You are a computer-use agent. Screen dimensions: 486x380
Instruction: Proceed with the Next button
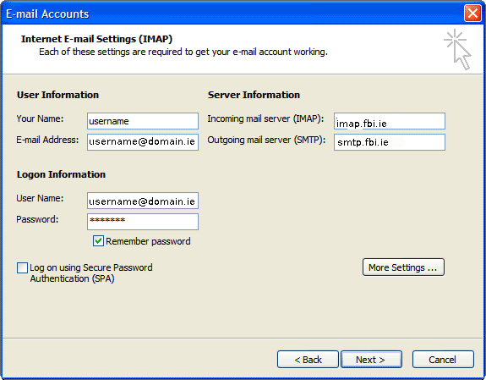pos(371,359)
